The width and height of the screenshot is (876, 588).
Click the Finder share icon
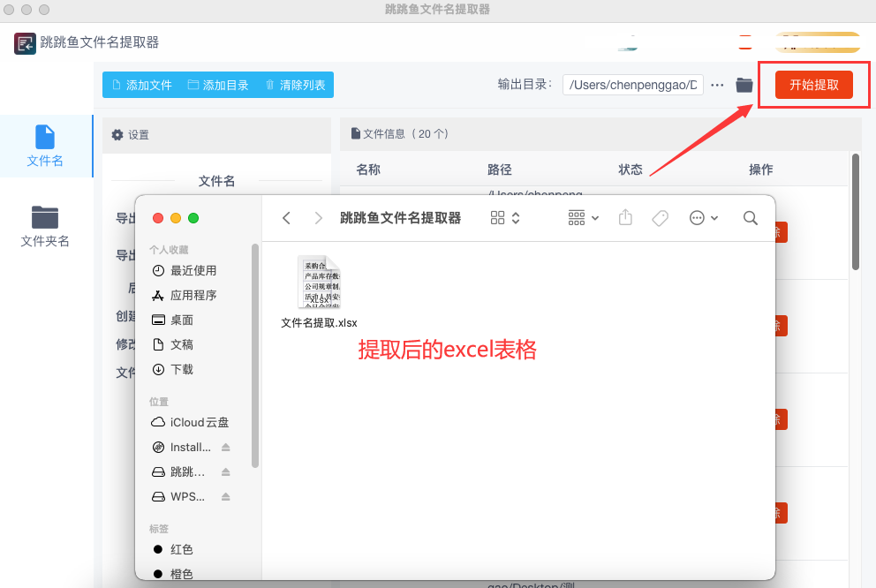(x=626, y=218)
